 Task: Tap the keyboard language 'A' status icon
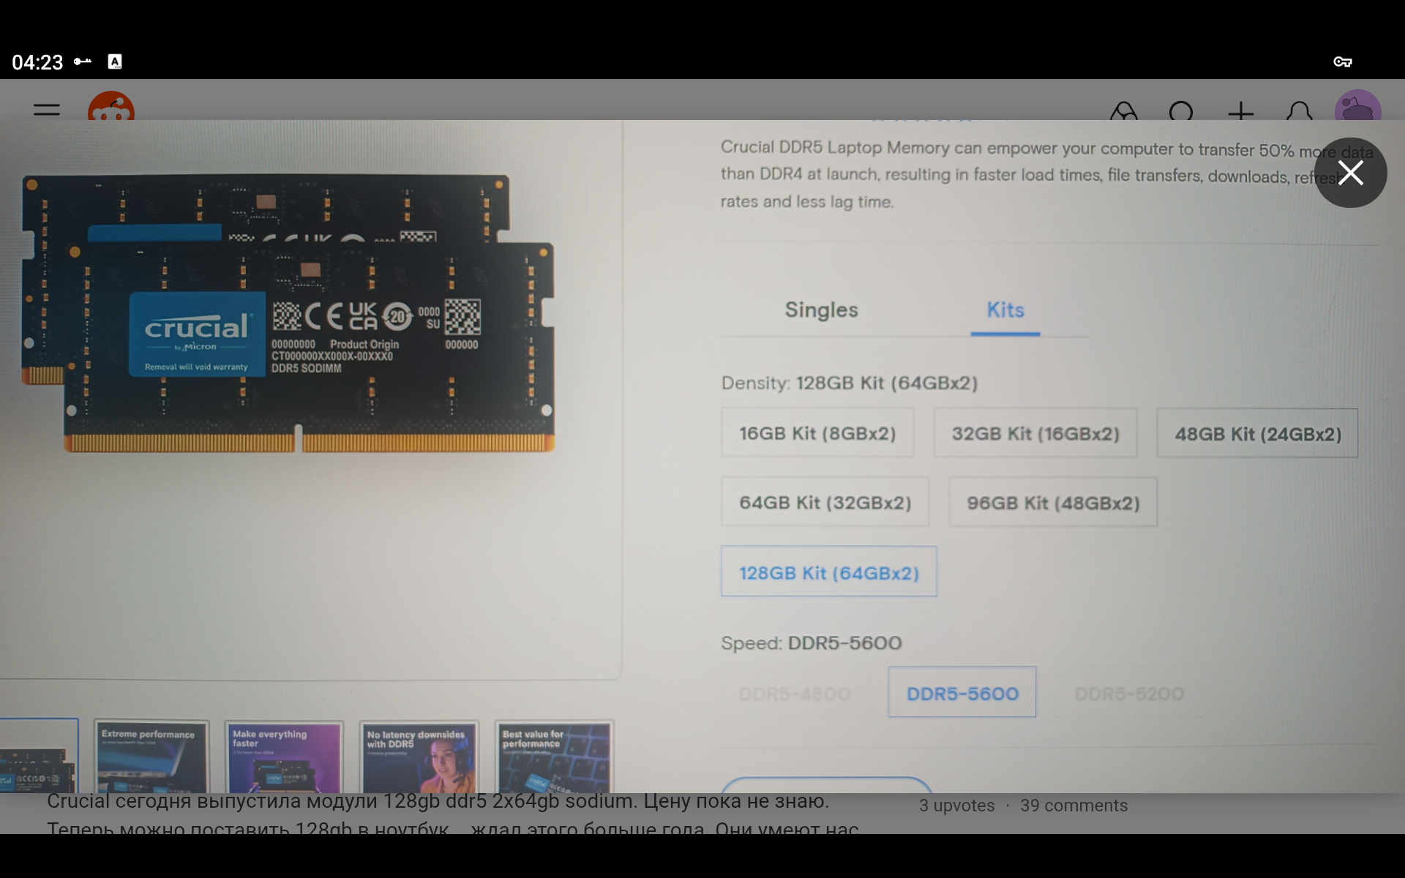pyautogui.click(x=115, y=61)
